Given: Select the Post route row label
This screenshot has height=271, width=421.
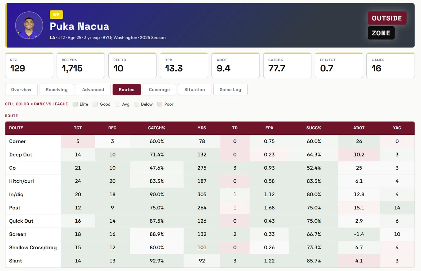Looking at the screenshot, I should [x=15, y=208].
